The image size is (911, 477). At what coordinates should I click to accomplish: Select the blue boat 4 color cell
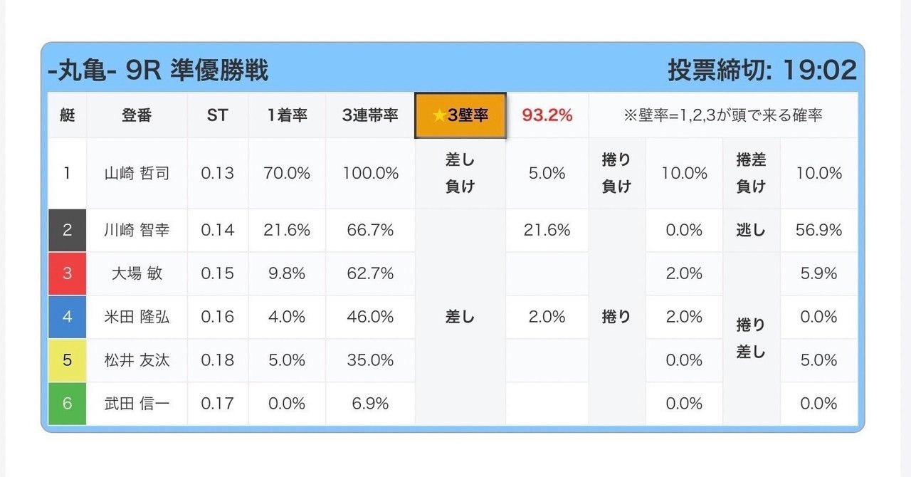click(67, 317)
